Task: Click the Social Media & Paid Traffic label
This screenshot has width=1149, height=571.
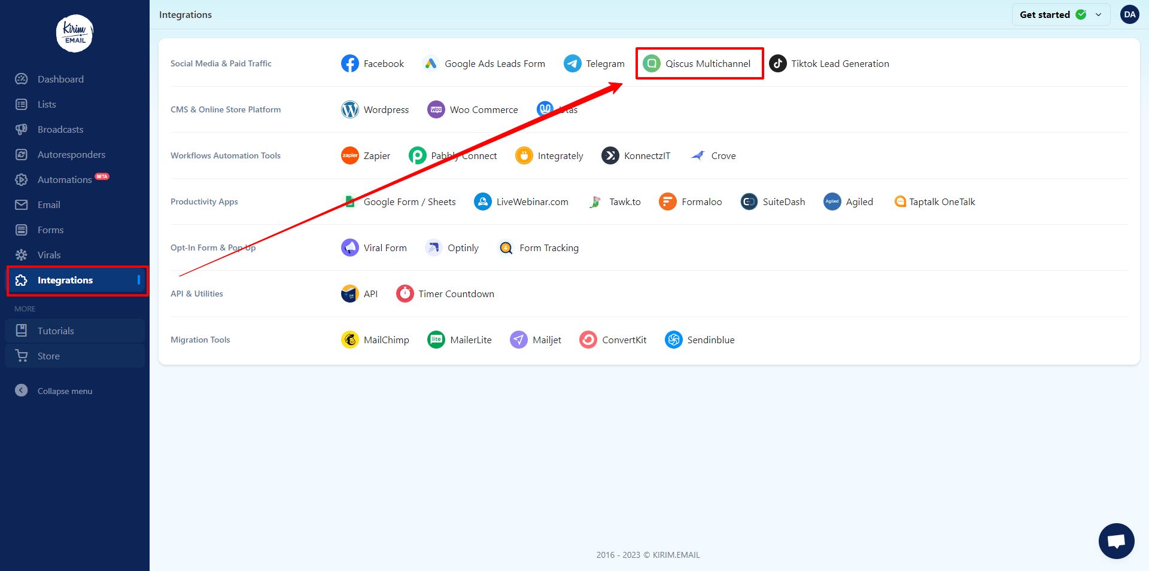Action: point(221,63)
